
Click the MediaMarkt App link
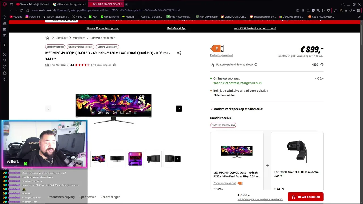[176, 28]
